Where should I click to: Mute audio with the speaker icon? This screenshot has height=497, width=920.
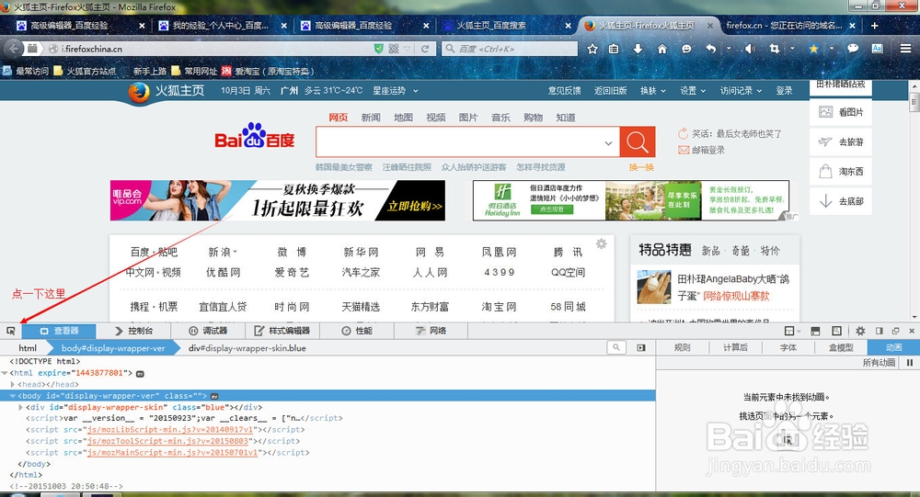point(750,49)
